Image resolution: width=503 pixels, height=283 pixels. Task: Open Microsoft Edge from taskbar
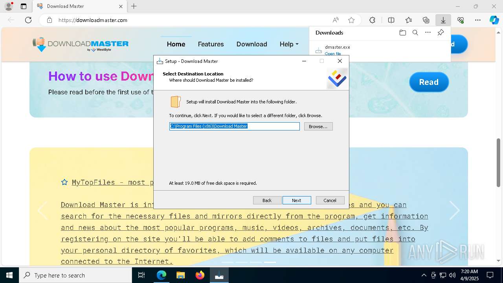162,275
